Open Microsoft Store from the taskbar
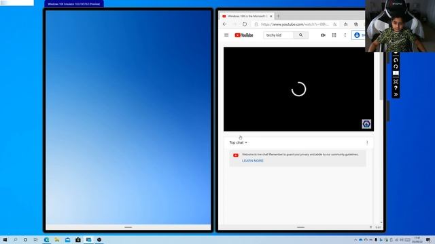The width and height of the screenshot is (435, 244). point(78,239)
